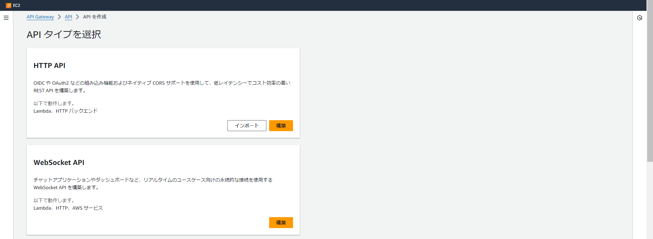Screen dimensions: 653x239
Task: Select the HTTP API heading text
Action: tap(50, 66)
